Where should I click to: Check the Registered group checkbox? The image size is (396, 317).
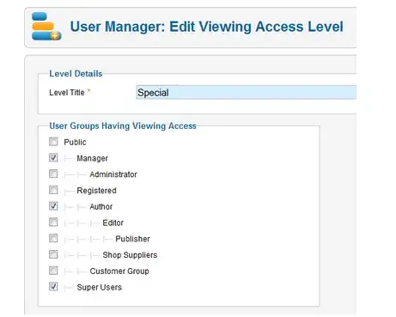(x=53, y=190)
